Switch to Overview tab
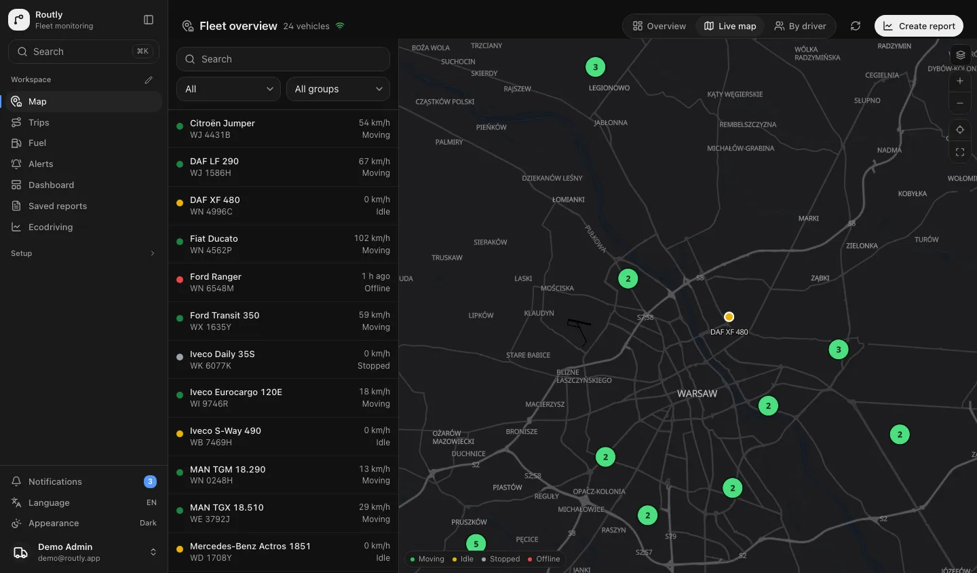Screen dimensions: 977x573 659,26
